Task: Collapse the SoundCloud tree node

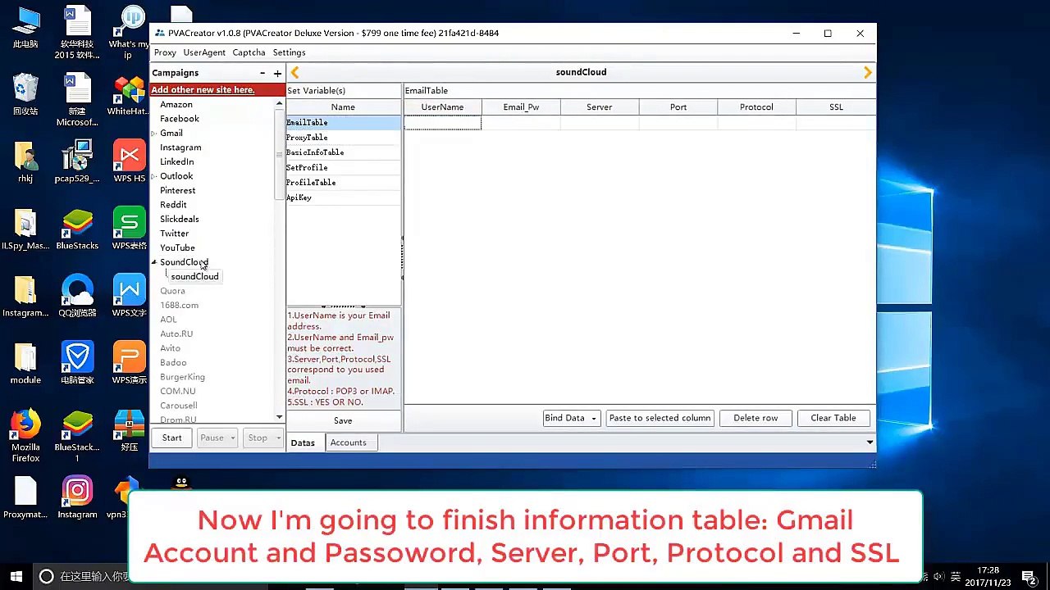Action: tap(154, 262)
